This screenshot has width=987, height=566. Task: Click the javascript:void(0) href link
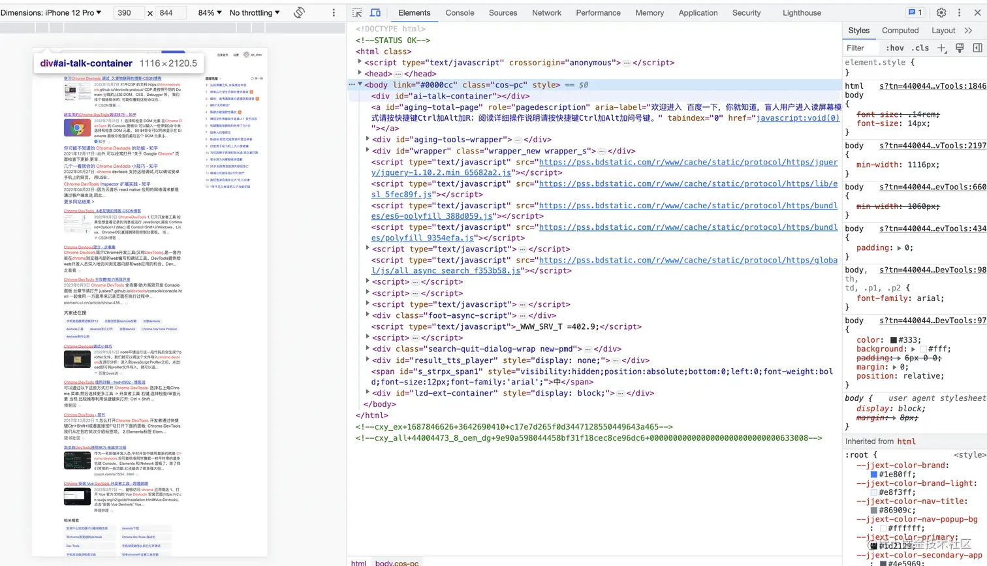(798, 118)
